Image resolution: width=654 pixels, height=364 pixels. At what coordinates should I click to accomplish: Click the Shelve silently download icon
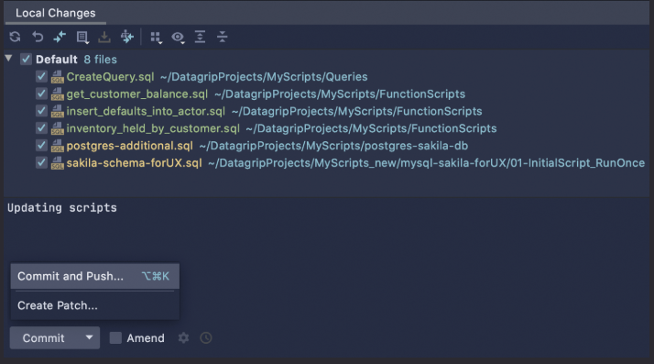click(x=104, y=38)
